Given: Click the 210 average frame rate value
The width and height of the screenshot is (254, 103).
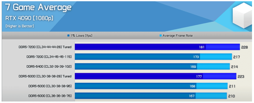Looking at the screenshot, I should pyautogui.click(x=231, y=96).
